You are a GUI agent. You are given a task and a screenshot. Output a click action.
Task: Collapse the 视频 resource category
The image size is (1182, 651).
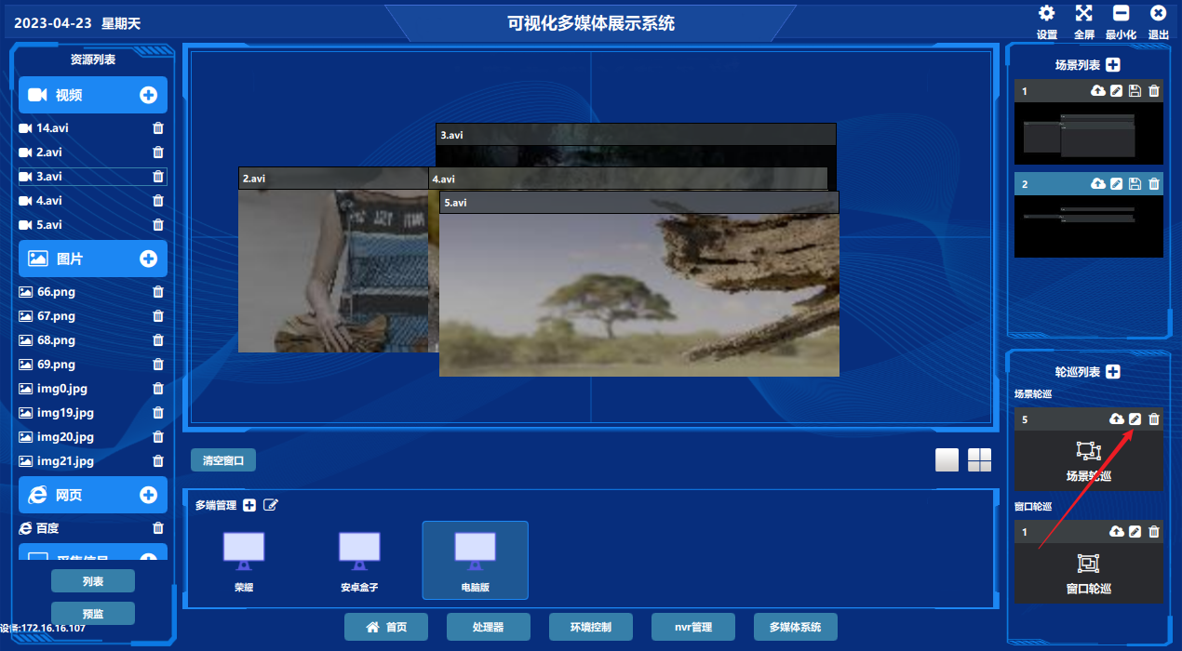point(93,95)
